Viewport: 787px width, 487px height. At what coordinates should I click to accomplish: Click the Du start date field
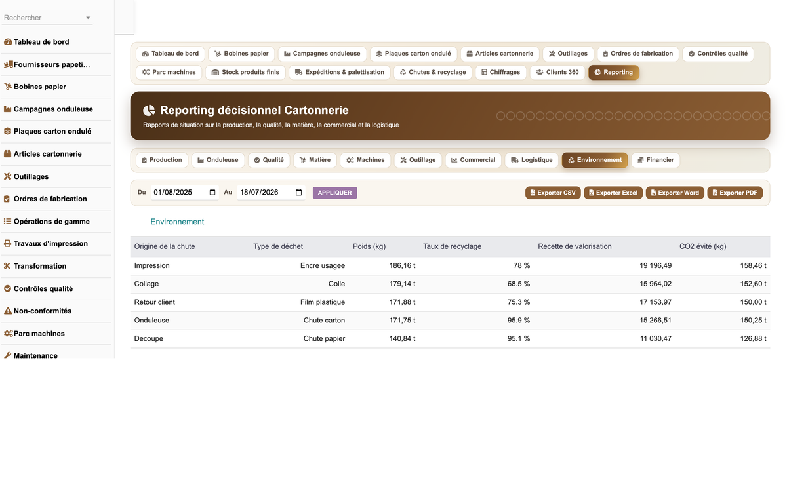coord(184,193)
